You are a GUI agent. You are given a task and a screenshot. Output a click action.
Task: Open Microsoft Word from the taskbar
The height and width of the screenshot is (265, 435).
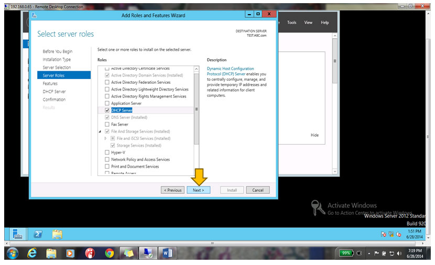(167, 253)
